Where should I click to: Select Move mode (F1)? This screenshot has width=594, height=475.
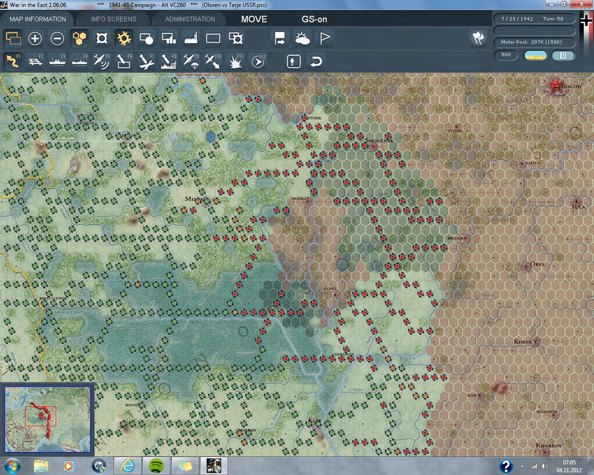point(13,61)
